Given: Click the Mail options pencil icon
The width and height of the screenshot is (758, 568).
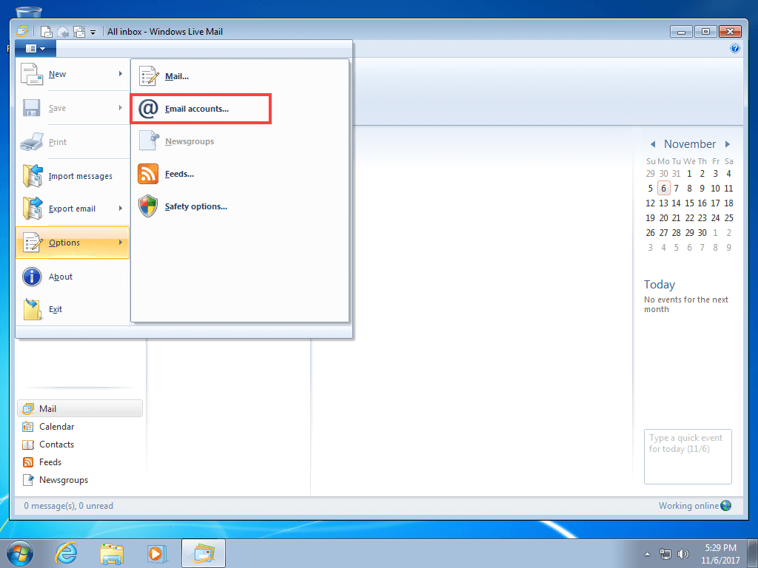Looking at the screenshot, I should click(148, 76).
